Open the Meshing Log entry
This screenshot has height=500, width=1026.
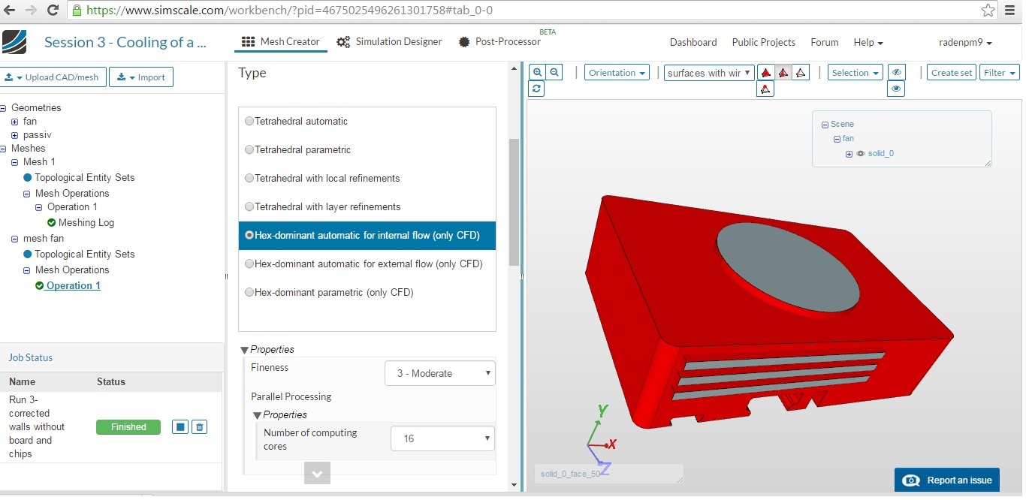pos(86,222)
